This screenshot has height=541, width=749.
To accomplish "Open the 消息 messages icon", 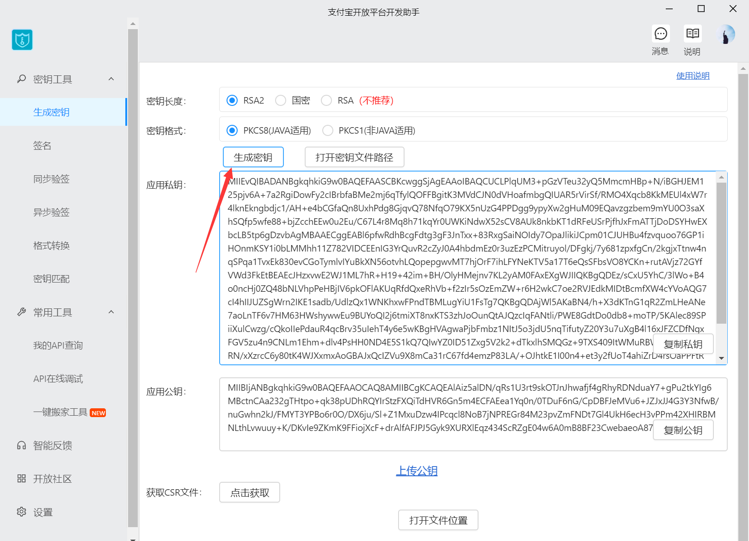I will pos(661,34).
